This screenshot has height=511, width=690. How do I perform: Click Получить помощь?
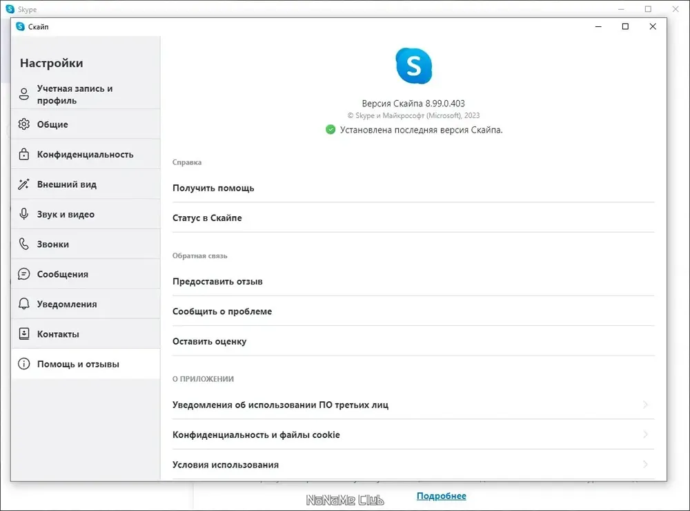(x=413, y=188)
